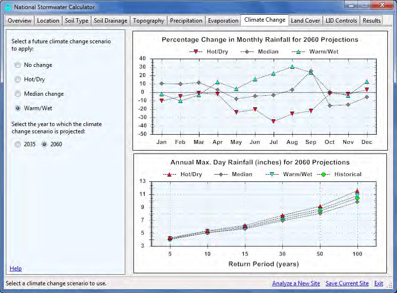Click the Save Current Site link
The width and height of the screenshot is (397, 293).
point(347,283)
